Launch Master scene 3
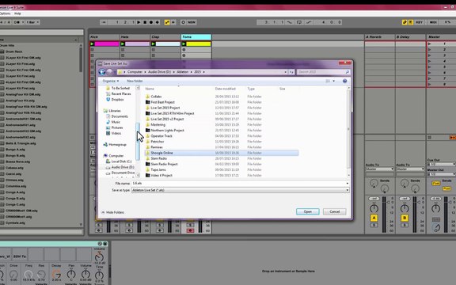Screen dimensions: 456x285 (x=430, y=55)
